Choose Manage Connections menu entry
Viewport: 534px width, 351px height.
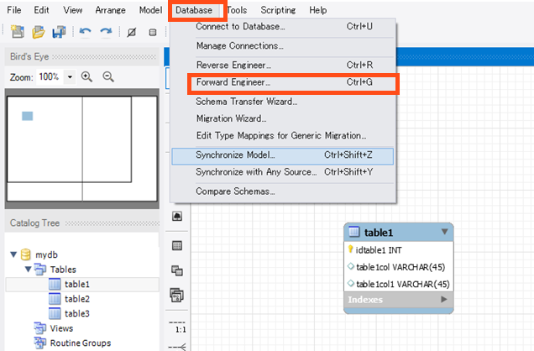(283, 45)
